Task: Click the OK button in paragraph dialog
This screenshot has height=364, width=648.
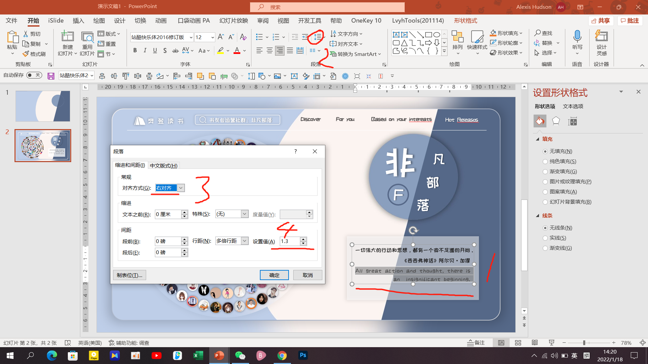Action: 274,275
